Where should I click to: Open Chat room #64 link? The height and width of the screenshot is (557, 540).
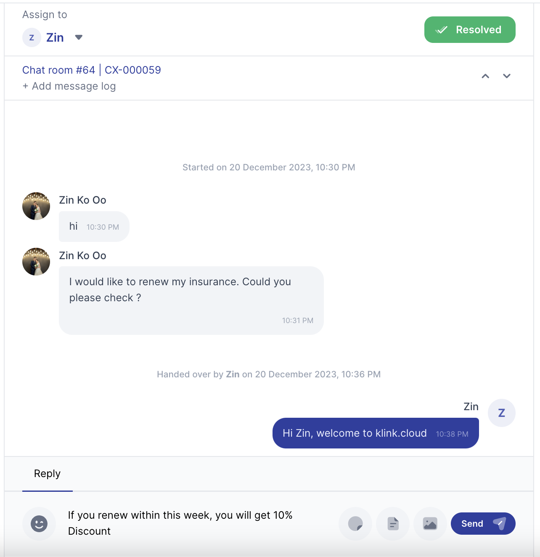(58, 70)
